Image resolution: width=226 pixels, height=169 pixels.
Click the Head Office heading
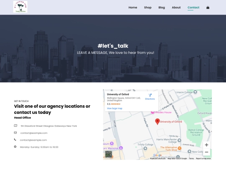pos(23,118)
